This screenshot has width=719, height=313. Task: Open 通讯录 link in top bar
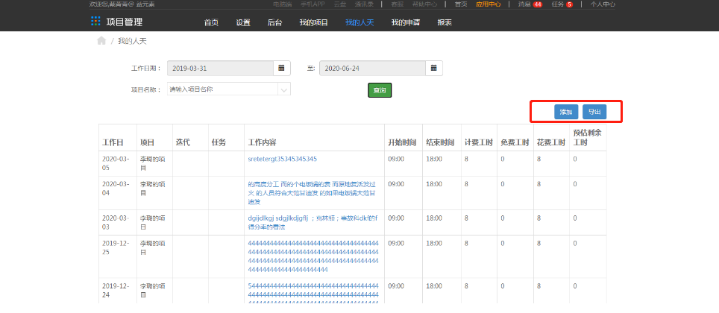(x=364, y=4)
